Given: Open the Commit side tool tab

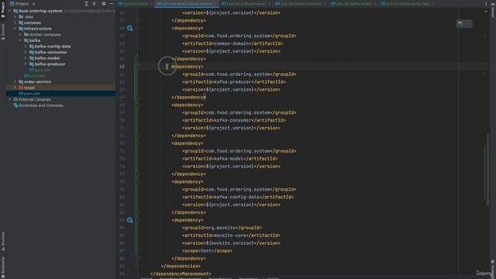Looking at the screenshot, I should click(3, 32).
